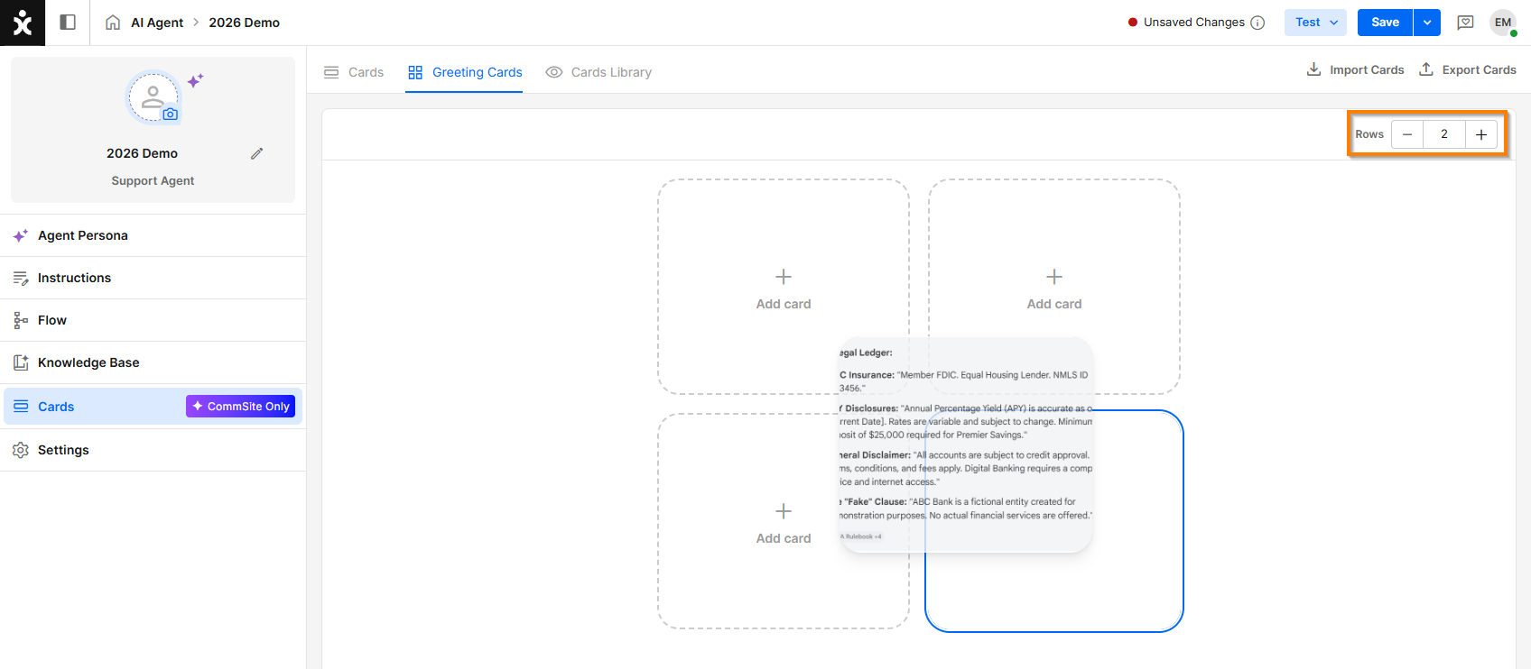The image size is (1531, 669).
Task: Click the Save button
Action: click(x=1385, y=23)
